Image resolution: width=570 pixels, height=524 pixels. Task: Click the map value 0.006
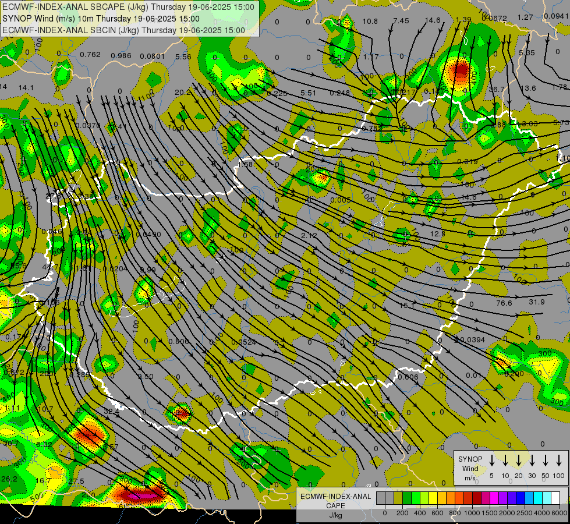408,377
